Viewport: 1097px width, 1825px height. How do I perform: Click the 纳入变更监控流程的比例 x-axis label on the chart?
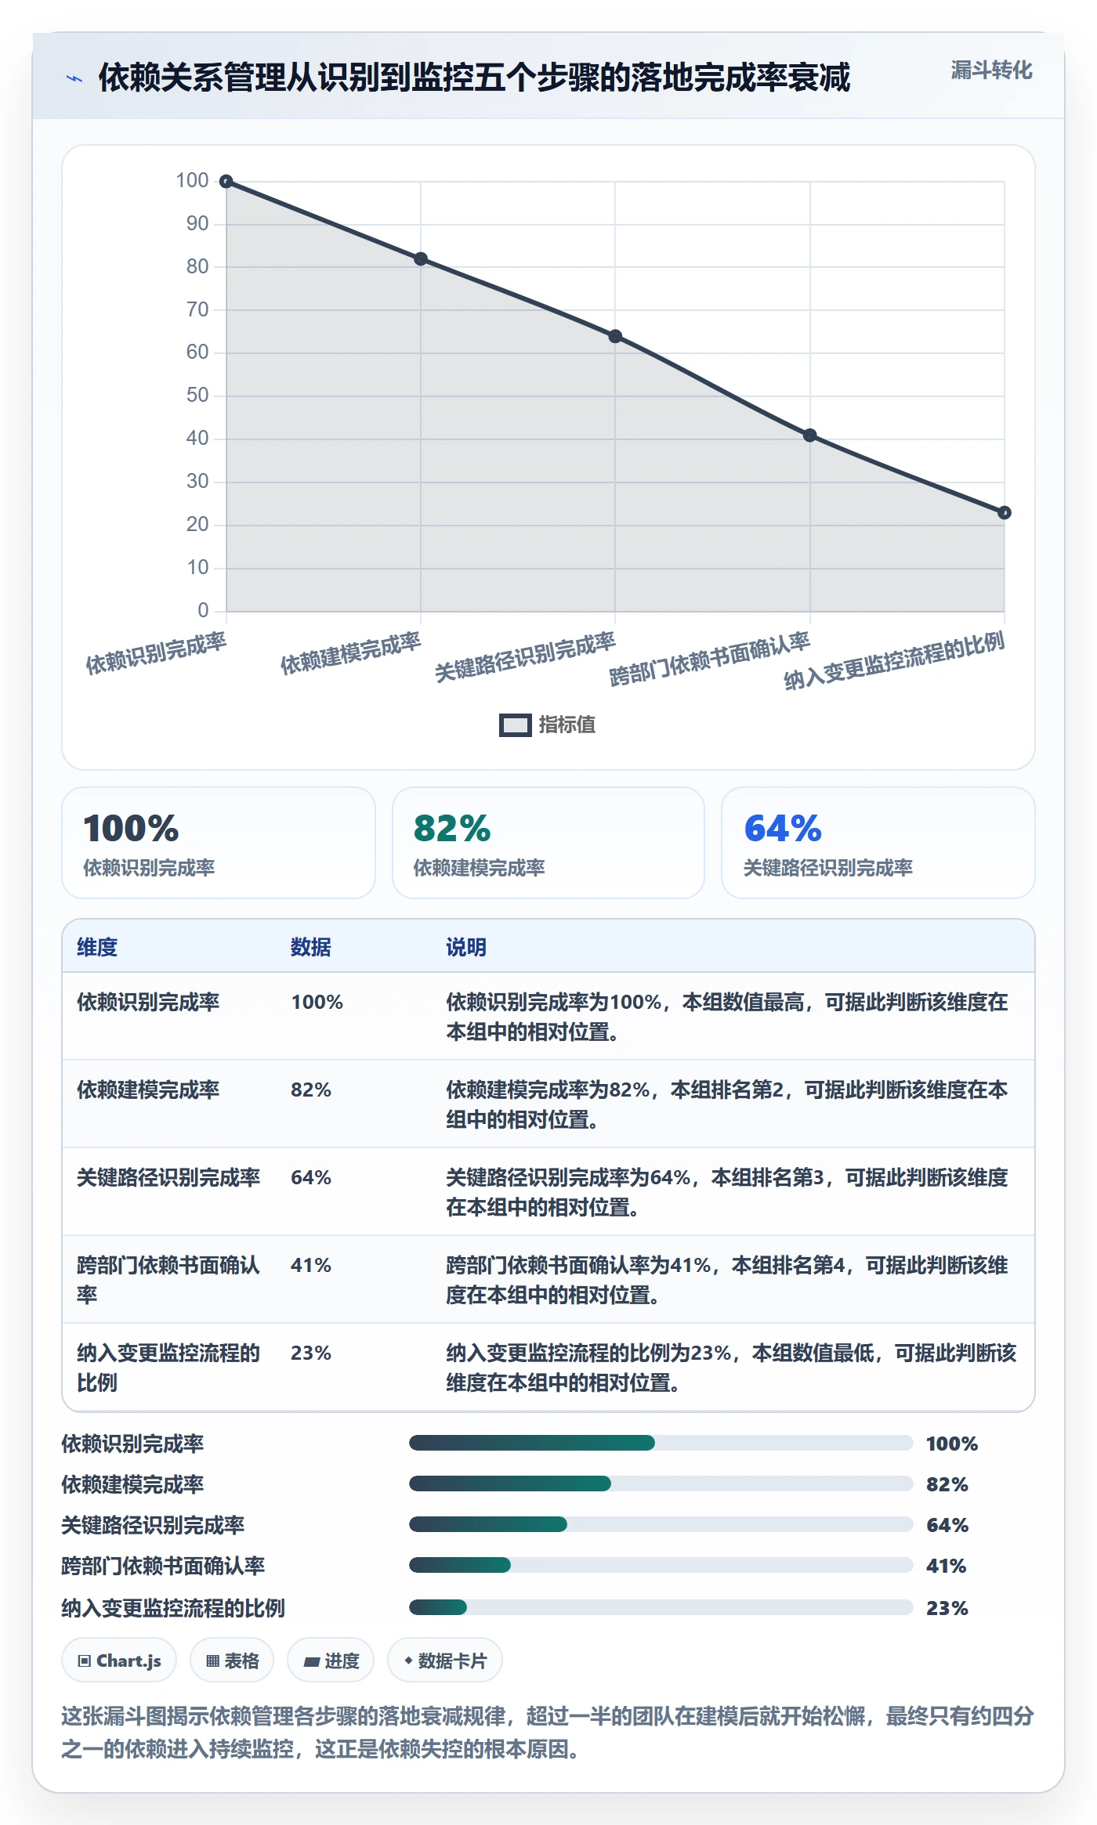(x=894, y=660)
